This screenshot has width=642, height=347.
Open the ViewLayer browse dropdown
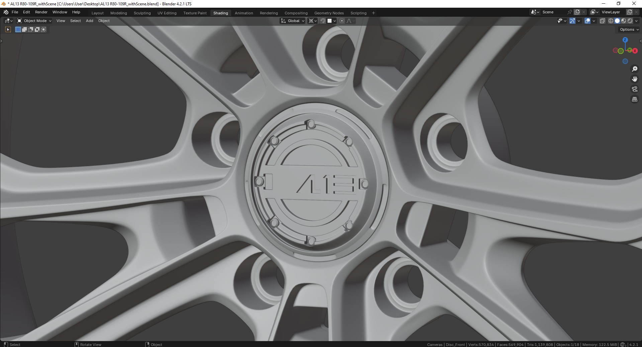click(594, 12)
